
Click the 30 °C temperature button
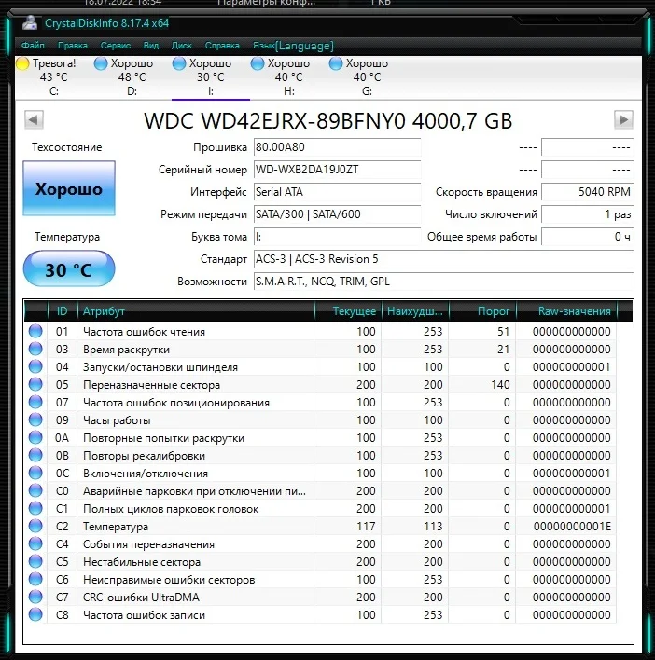coord(69,269)
